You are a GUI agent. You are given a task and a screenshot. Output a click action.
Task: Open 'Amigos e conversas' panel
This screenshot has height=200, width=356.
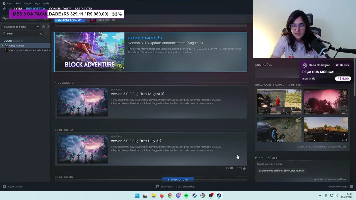(x=338, y=187)
